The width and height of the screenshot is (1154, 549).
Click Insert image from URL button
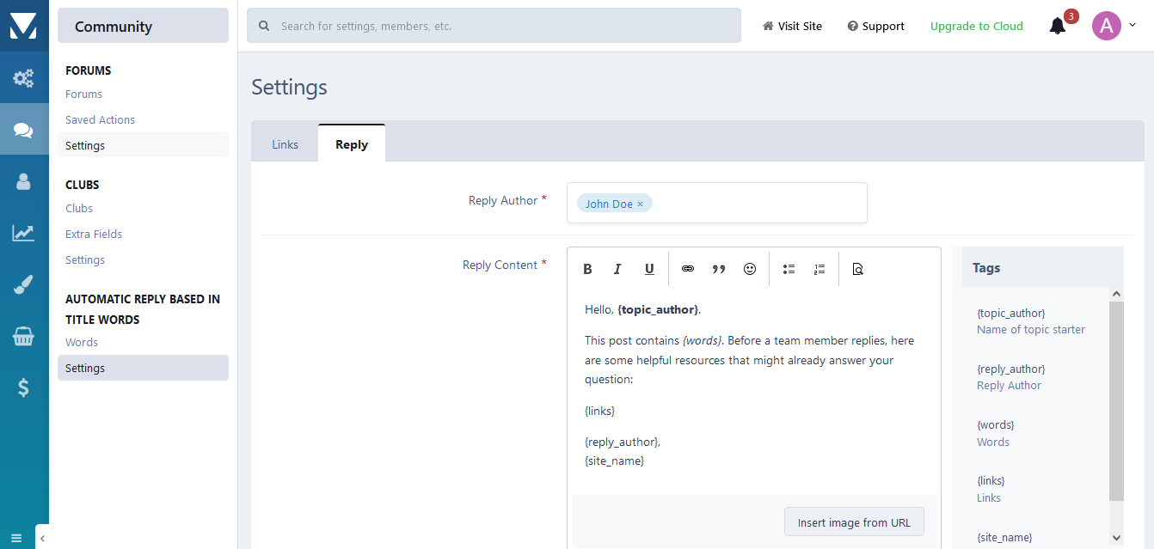[853, 522]
